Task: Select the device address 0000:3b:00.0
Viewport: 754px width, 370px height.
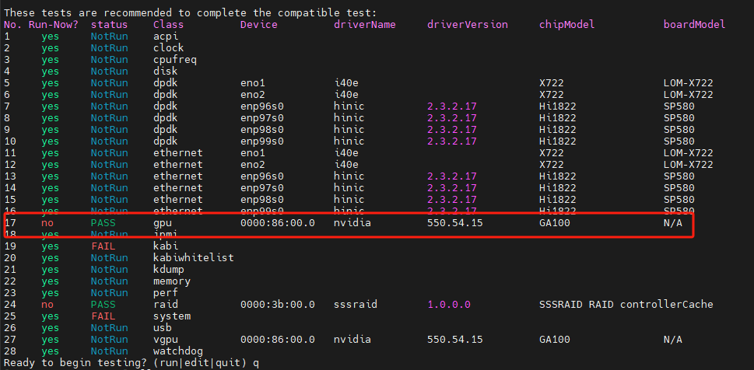Action: pyautogui.click(x=277, y=304)
